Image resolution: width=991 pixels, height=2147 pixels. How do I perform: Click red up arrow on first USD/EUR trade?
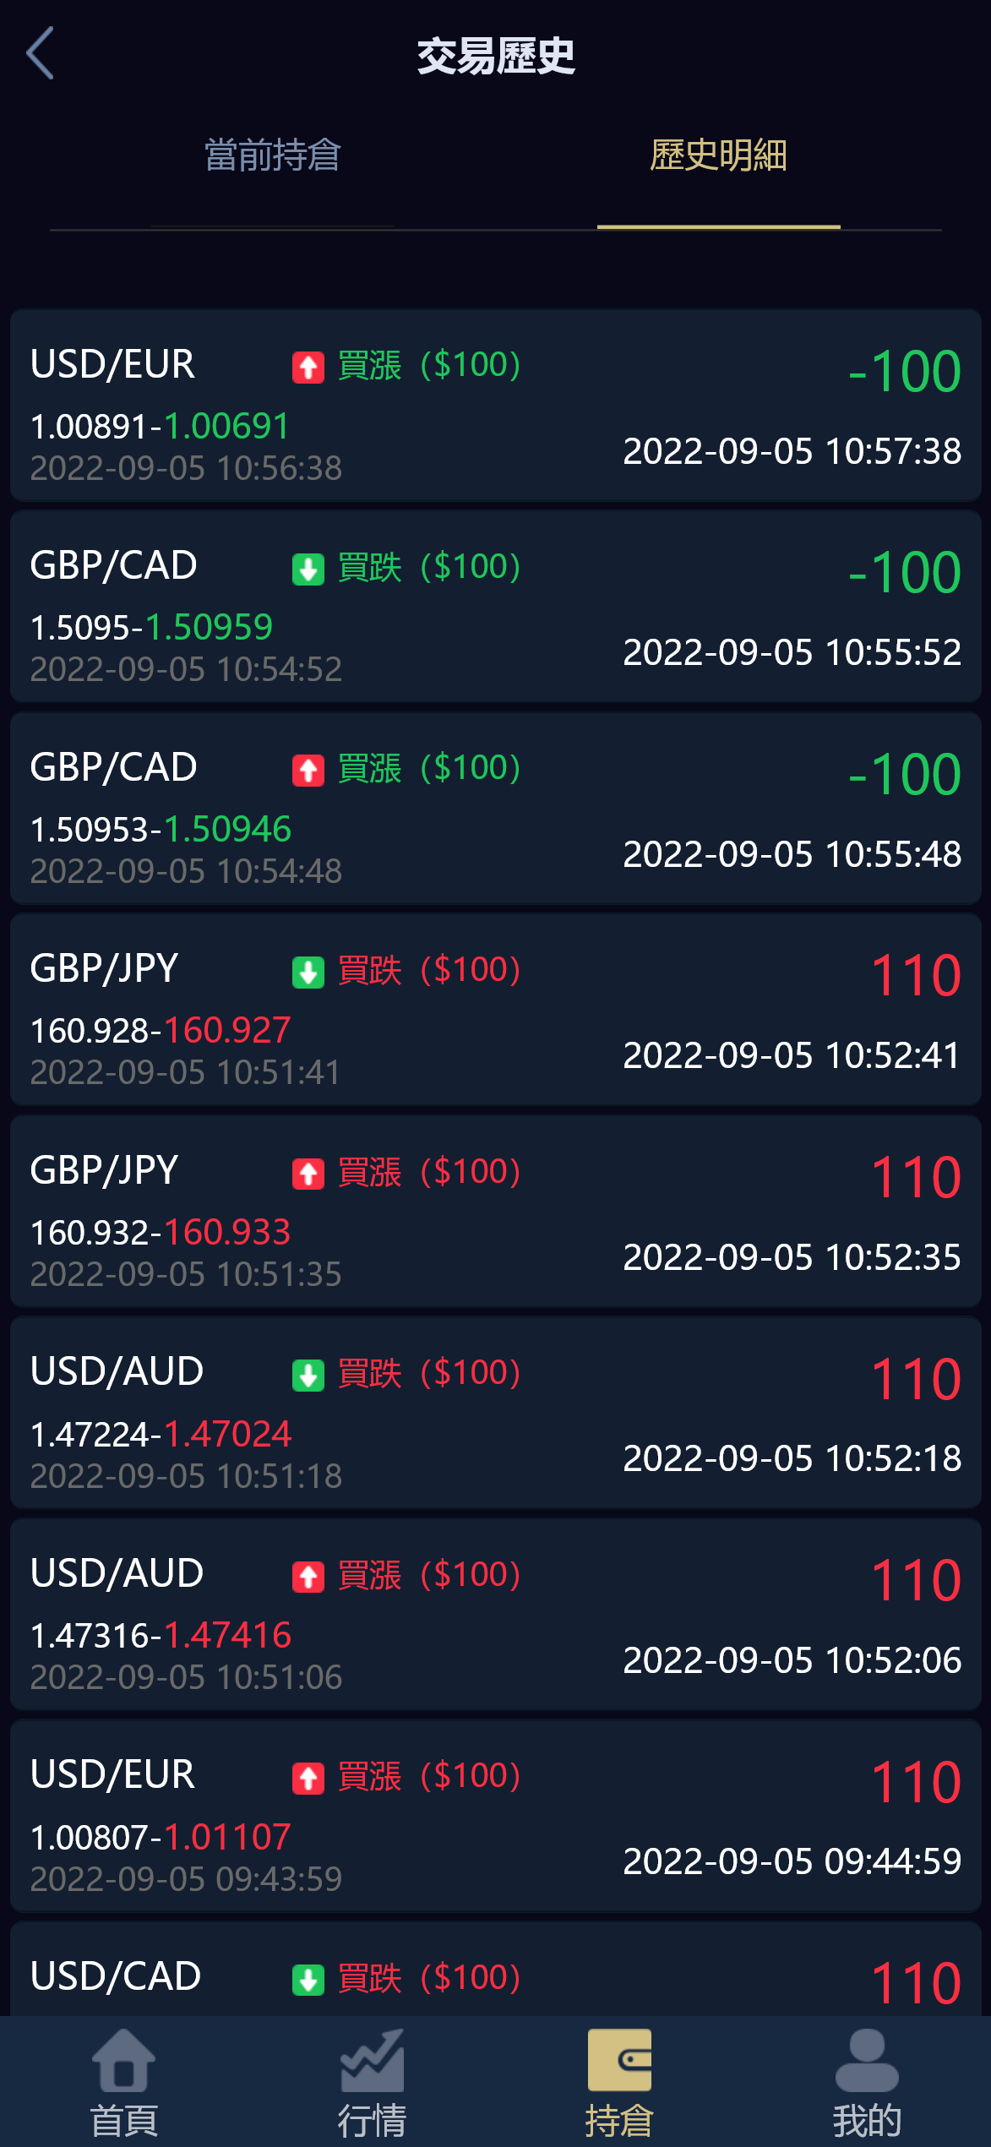pos(308,368)
